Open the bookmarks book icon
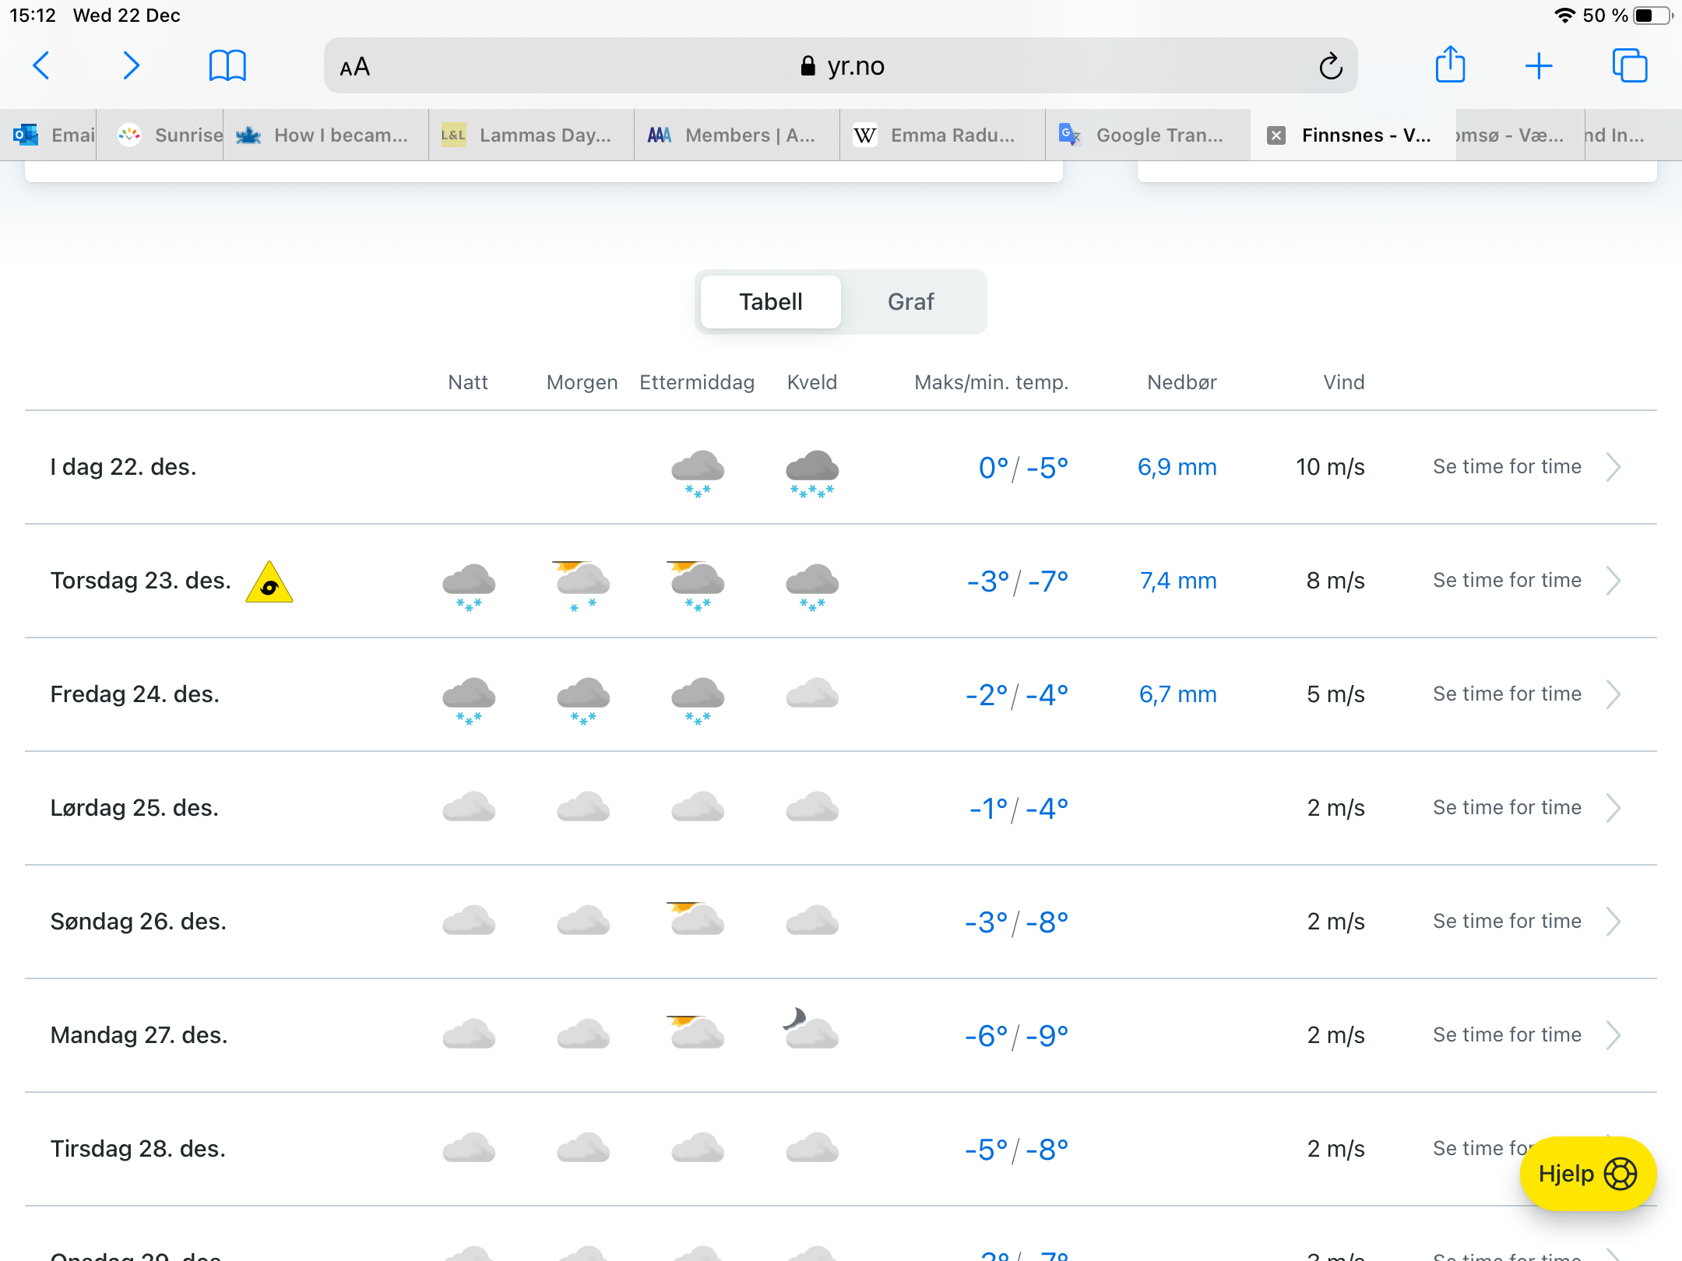 pos(227,66)
